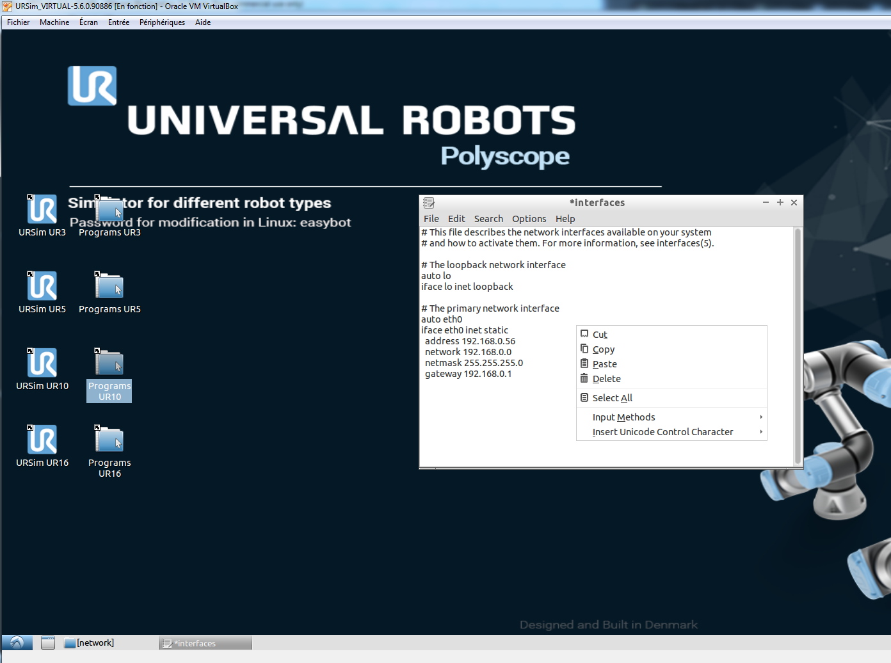The image size is (891, 663).
Task: Open VirtualBox Périphériques menu
Action: (162, 22)
